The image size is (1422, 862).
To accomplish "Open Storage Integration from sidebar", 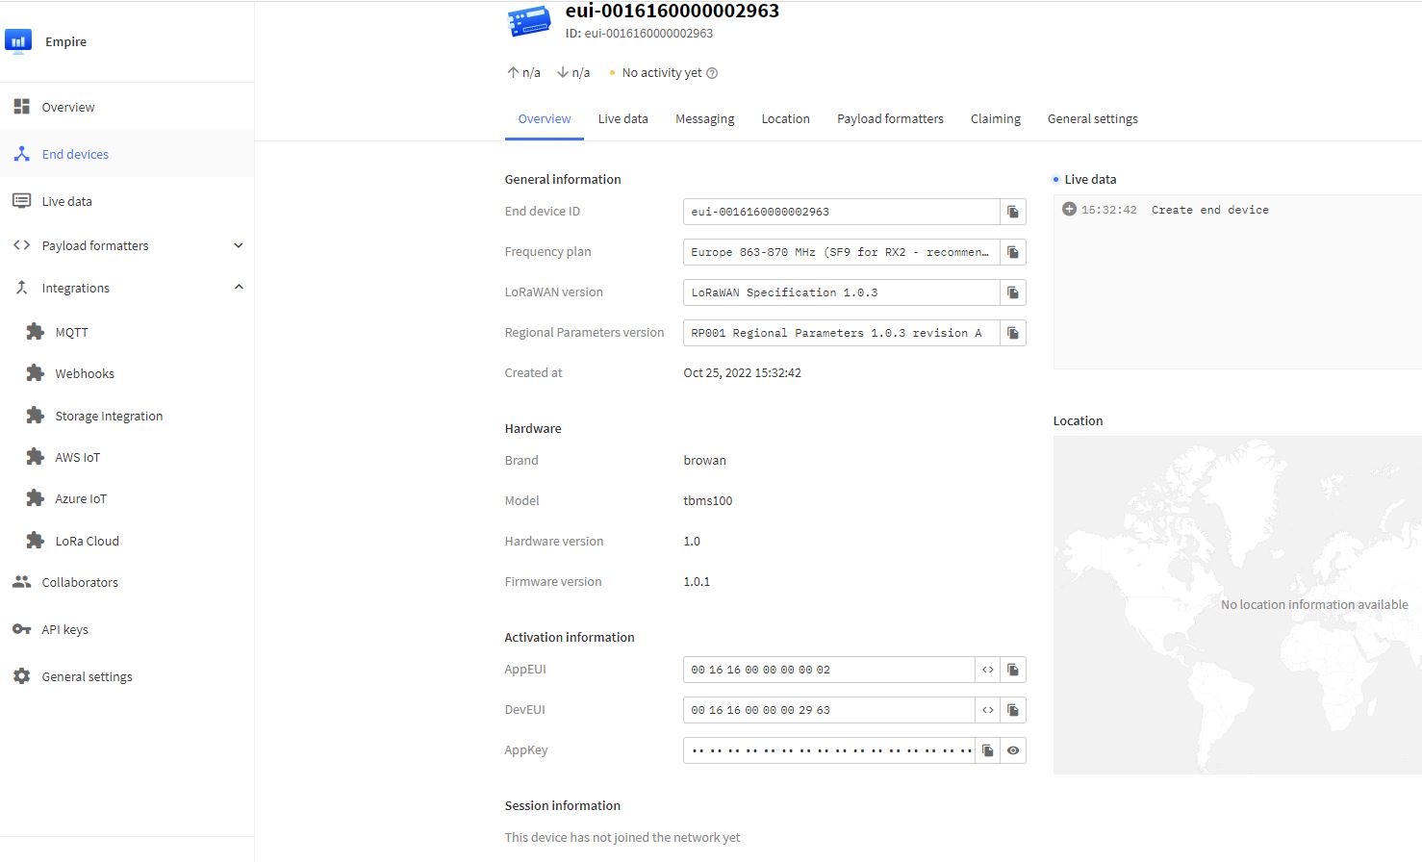I will pos(109,416).
